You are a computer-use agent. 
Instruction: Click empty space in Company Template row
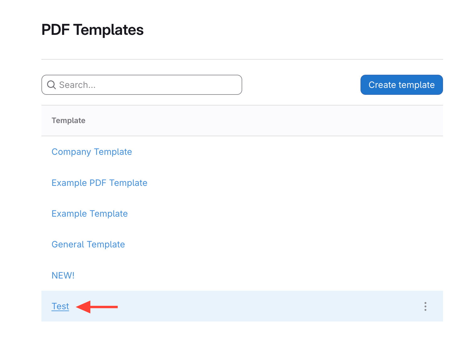point(267,152)
